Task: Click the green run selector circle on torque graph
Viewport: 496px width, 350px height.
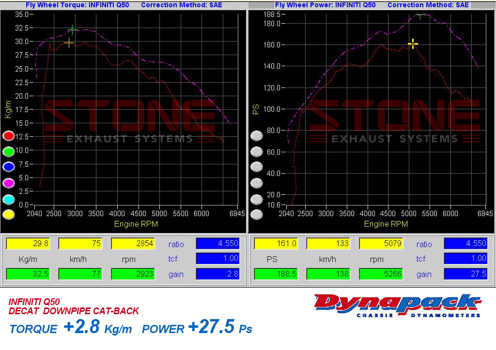Action: tap(9, 151)
